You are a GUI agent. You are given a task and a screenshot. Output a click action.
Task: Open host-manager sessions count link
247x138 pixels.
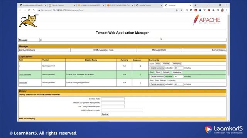tap(140, 75)
